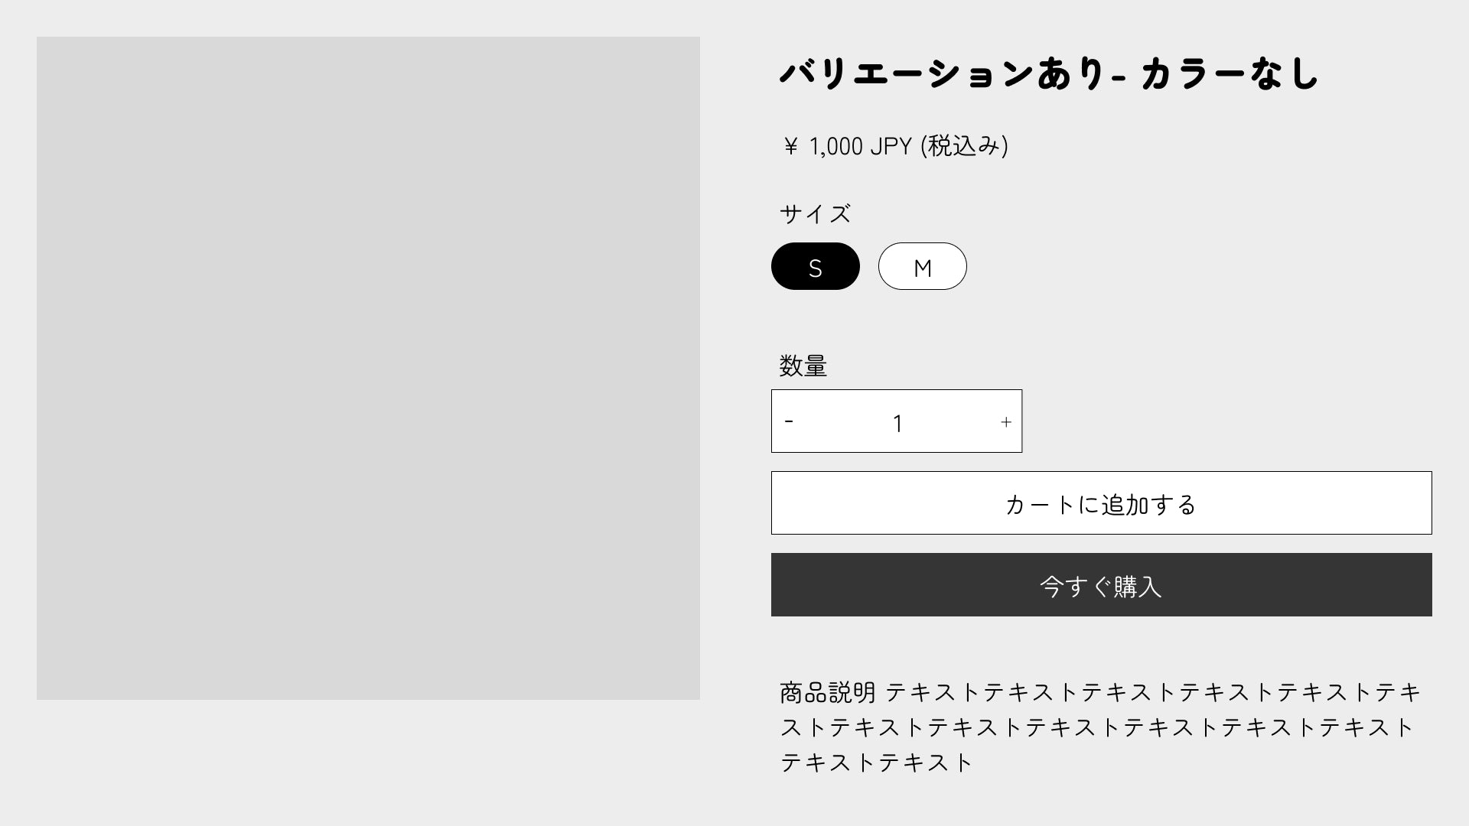The width and height of the screenshot is (1469, 826).
Task: Click the quantity number field showing 1
Action: (897, 422)
